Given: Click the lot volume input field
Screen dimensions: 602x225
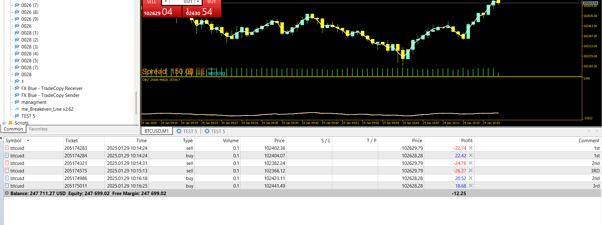Looking at the screenshot, I should [182, 2].
